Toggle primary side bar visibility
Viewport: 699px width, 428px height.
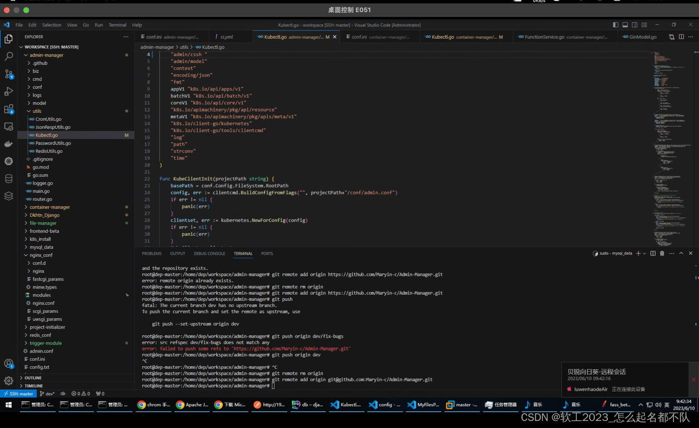[x=615, y=25]
